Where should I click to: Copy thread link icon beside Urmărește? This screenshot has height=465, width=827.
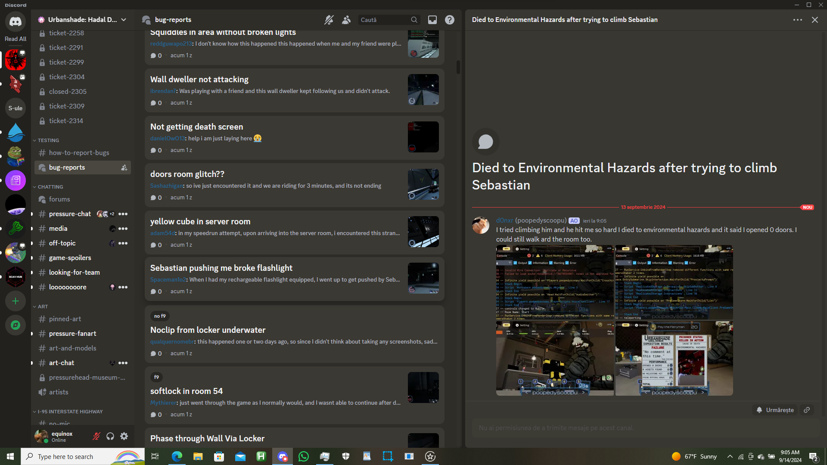point(807,410)
